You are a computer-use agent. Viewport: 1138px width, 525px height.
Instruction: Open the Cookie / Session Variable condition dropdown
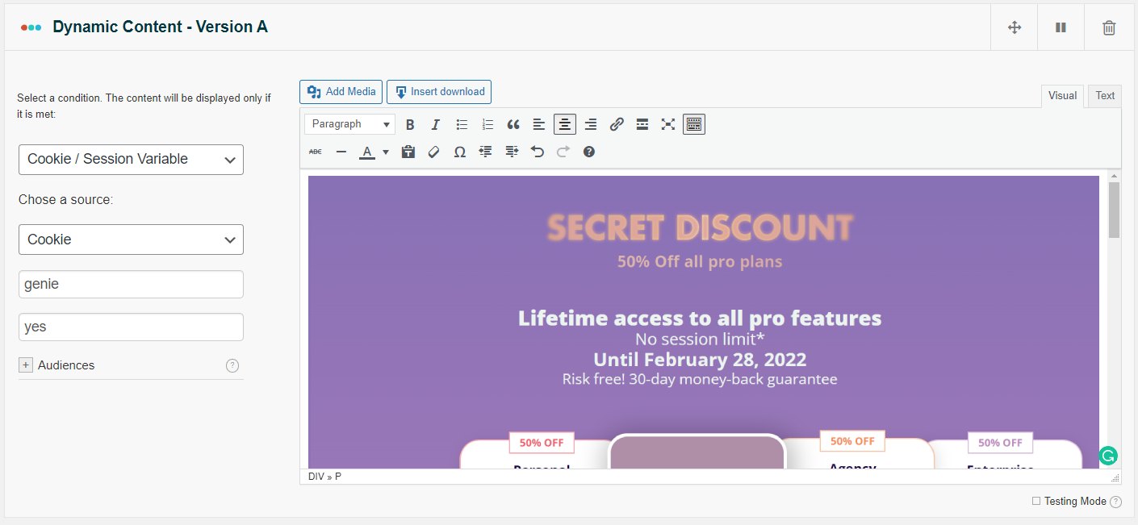[131, 160]
